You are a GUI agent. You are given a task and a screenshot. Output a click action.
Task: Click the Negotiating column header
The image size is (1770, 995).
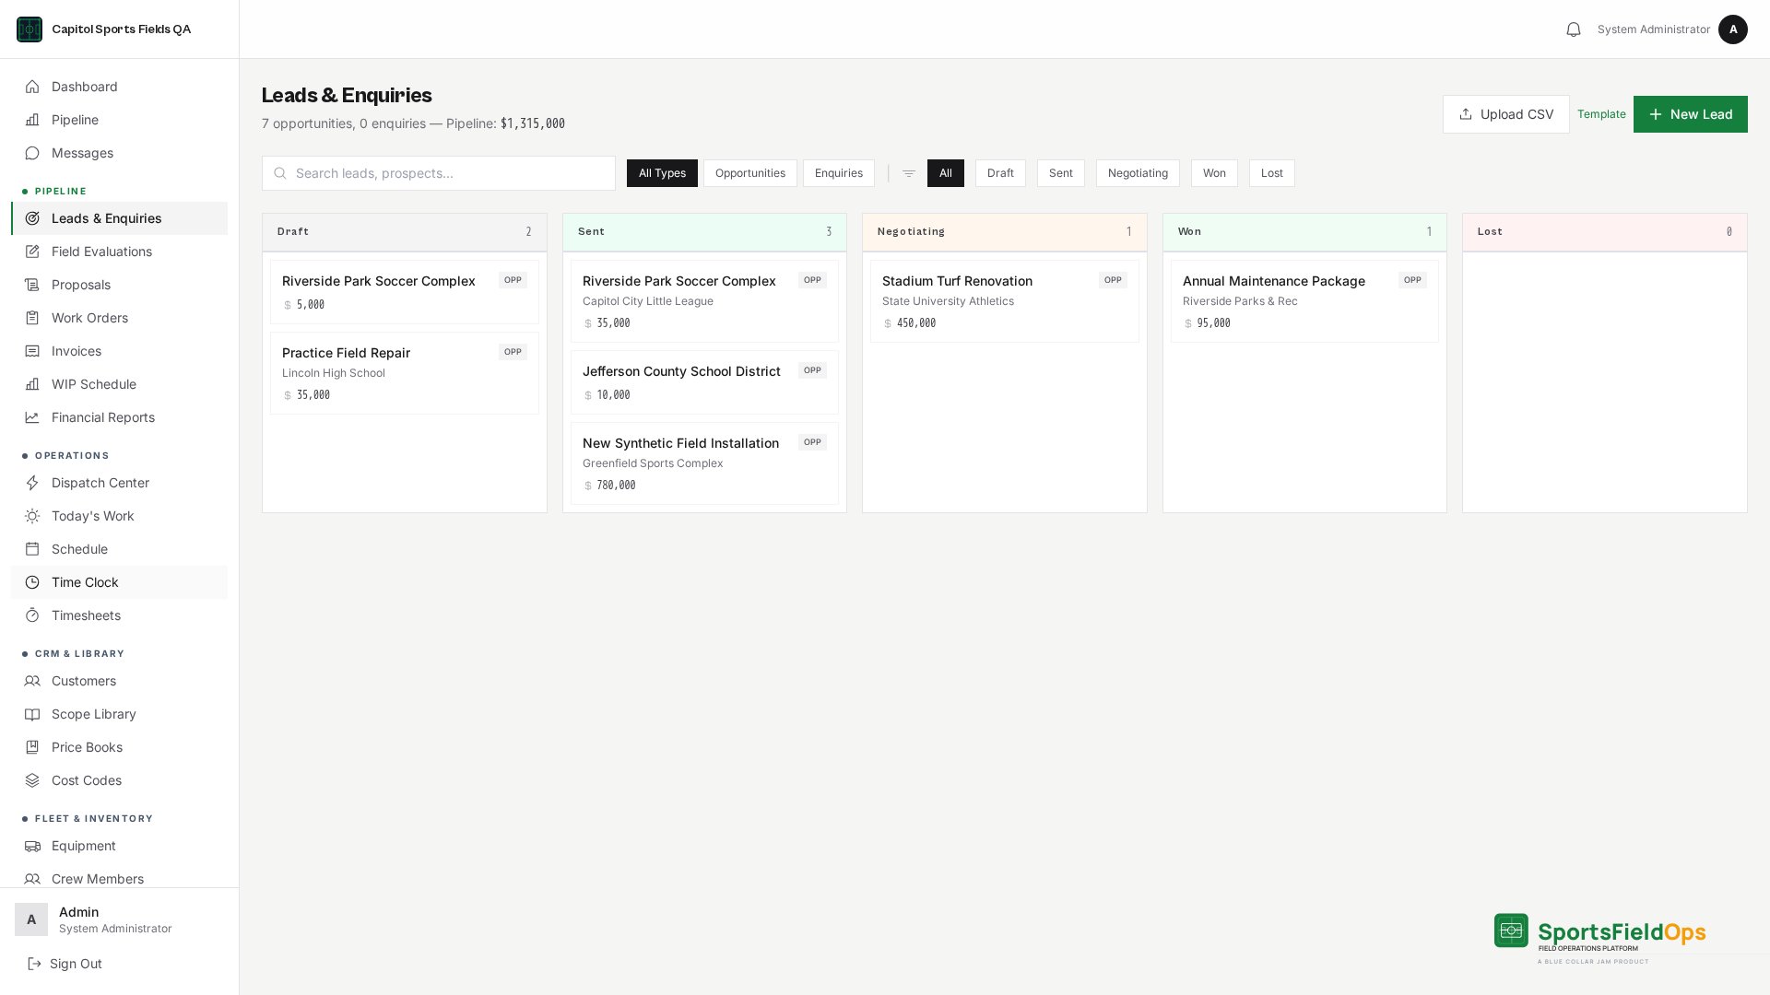[1005, 232]
